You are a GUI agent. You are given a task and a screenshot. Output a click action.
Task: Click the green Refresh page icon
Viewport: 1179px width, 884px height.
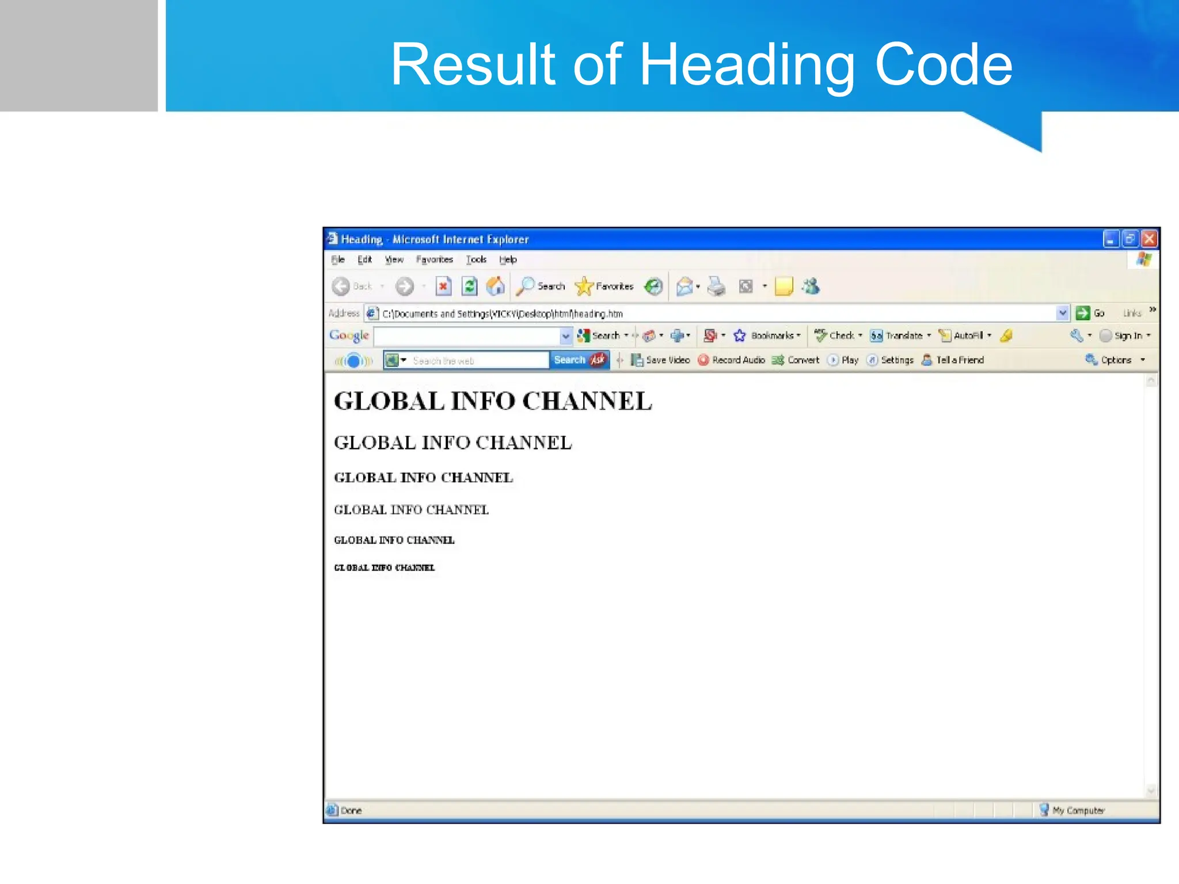pos(469,286)
